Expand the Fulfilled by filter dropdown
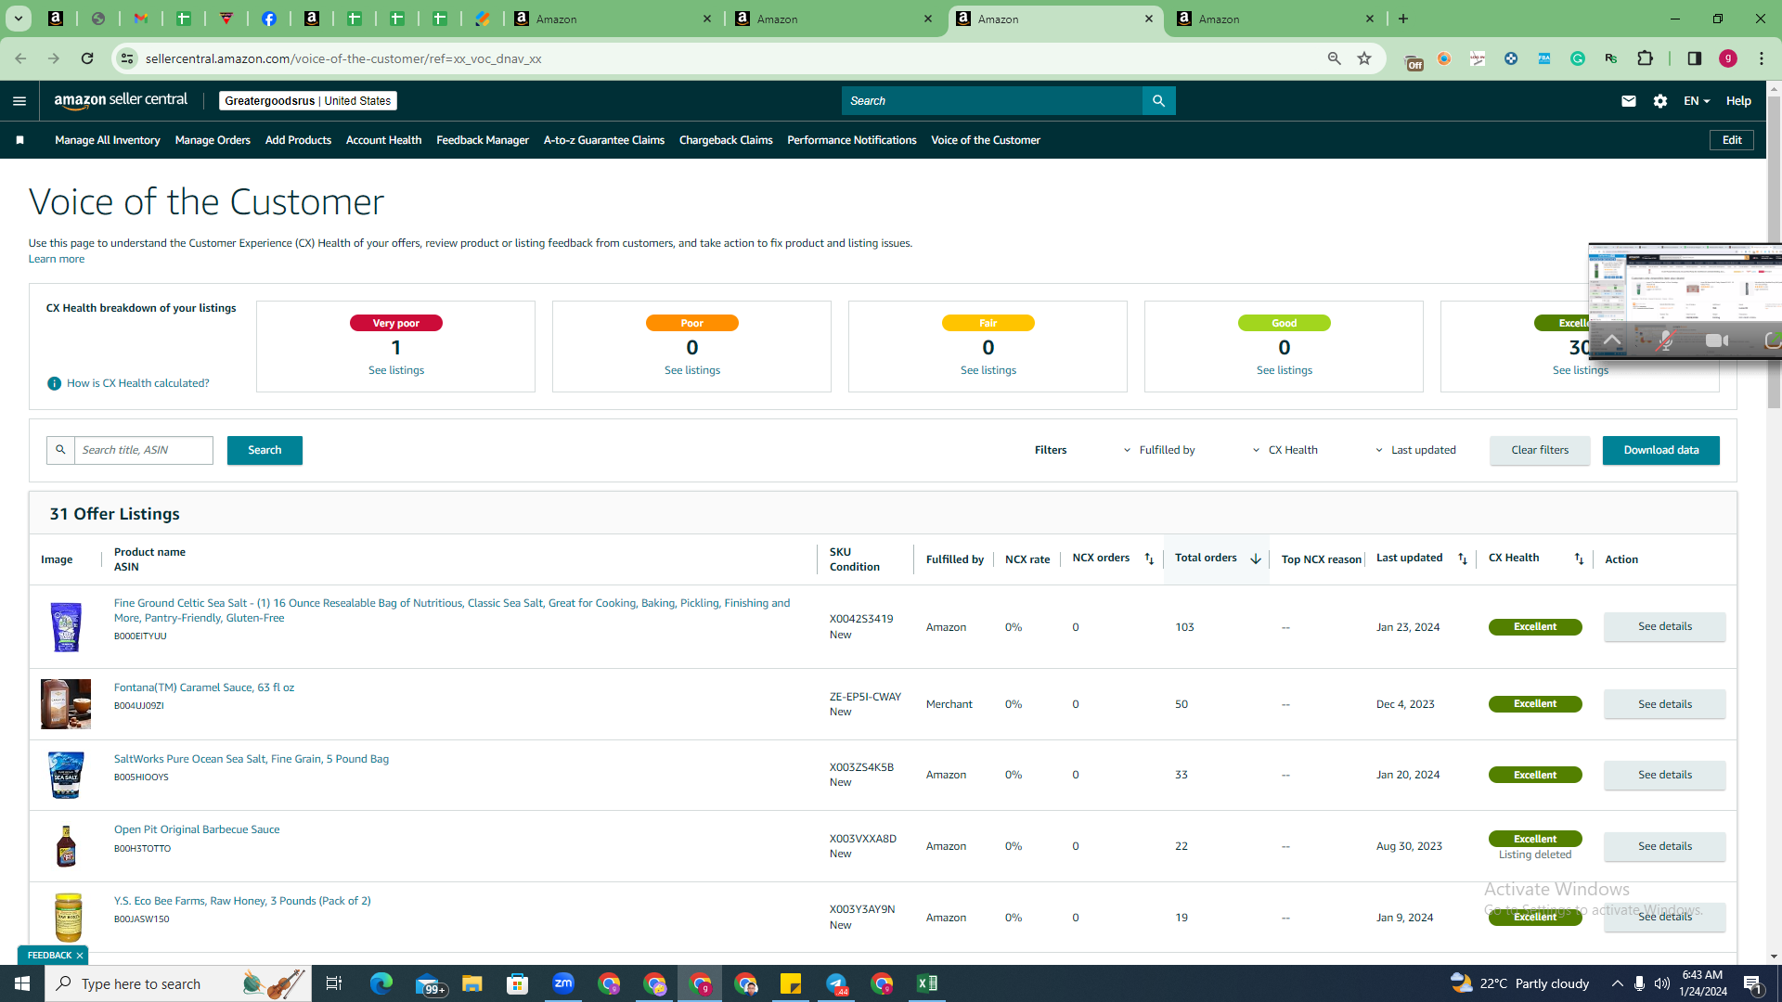Viewport: 1782px width, 1002px height. pyautogui.click(x=1159, y=450)
